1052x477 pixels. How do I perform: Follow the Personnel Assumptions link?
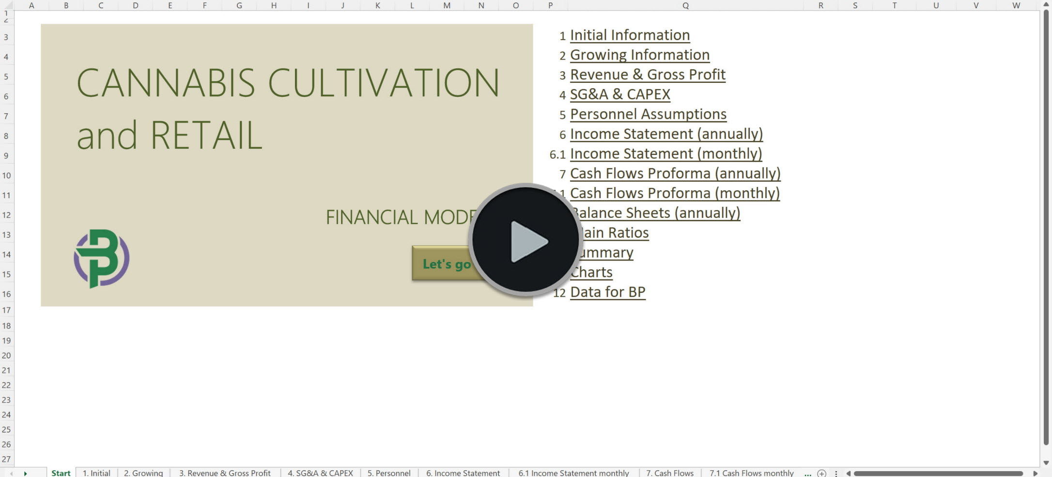(x=648, y=114)
